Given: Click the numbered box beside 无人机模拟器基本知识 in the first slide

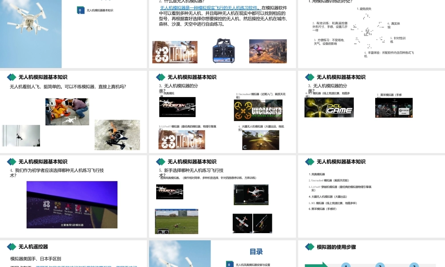Looking at the screenshot, I should tap(81, 10).
